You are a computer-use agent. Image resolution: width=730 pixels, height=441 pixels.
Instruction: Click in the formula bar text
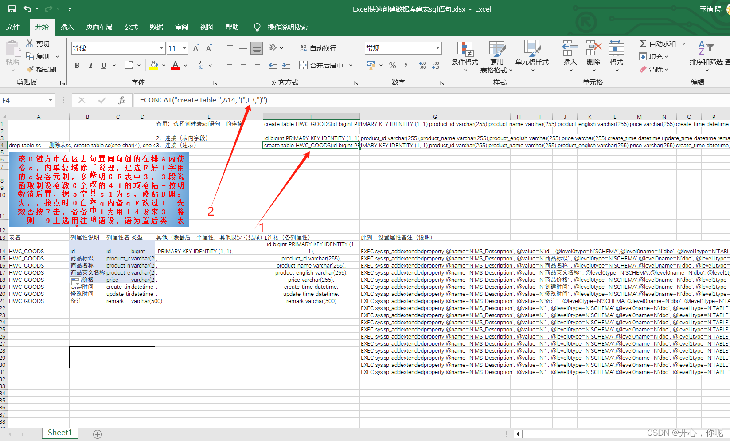(x=203, y=100)
